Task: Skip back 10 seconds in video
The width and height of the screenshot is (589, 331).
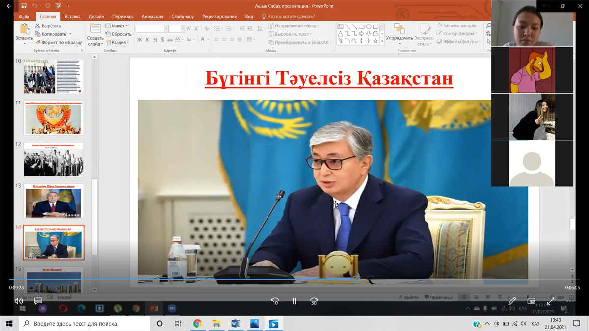Action: [275, 301]
